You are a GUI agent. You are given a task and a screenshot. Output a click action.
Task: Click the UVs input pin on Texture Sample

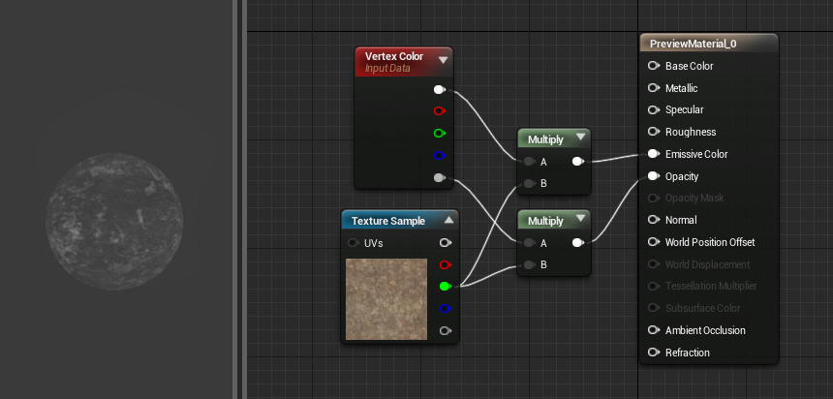(x=353, y=243)
